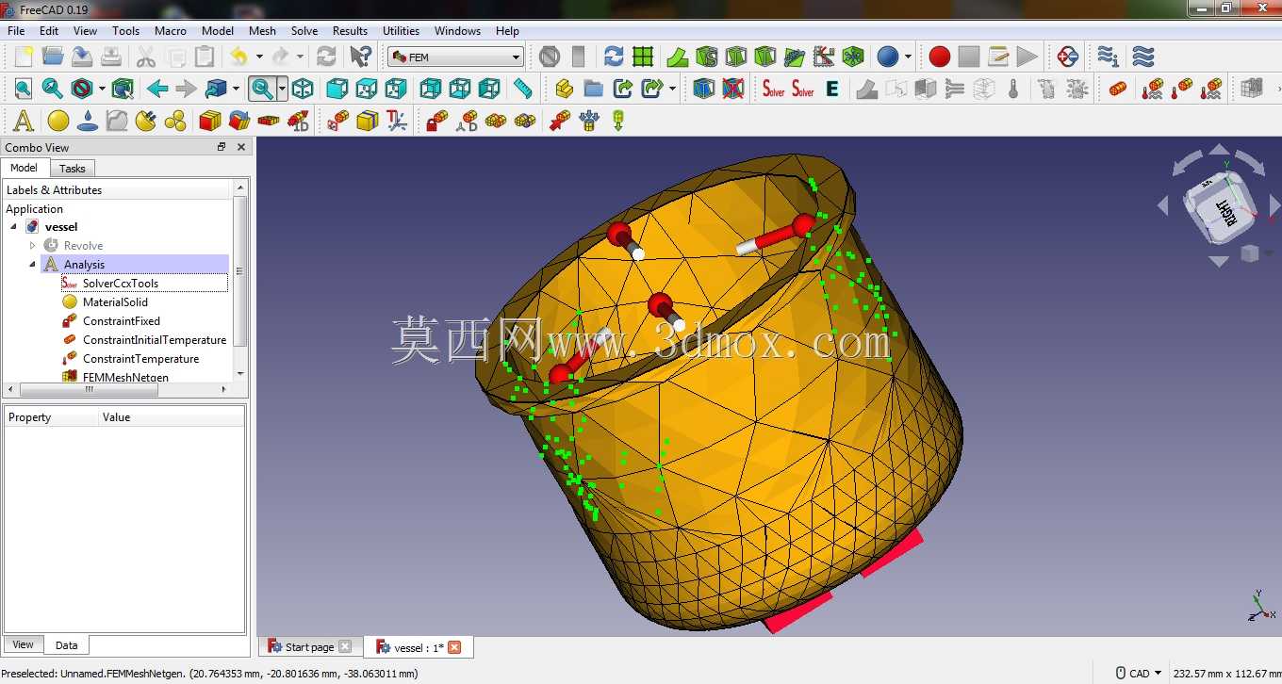Click the navigation cube up arrow

click(x=1219, y=149)
